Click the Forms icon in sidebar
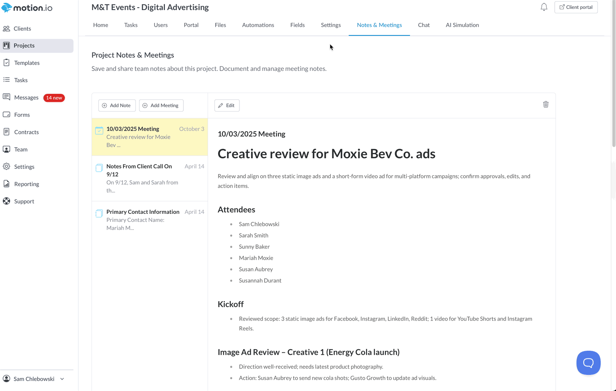Viewport: 616px width, 391px height. 6,114
